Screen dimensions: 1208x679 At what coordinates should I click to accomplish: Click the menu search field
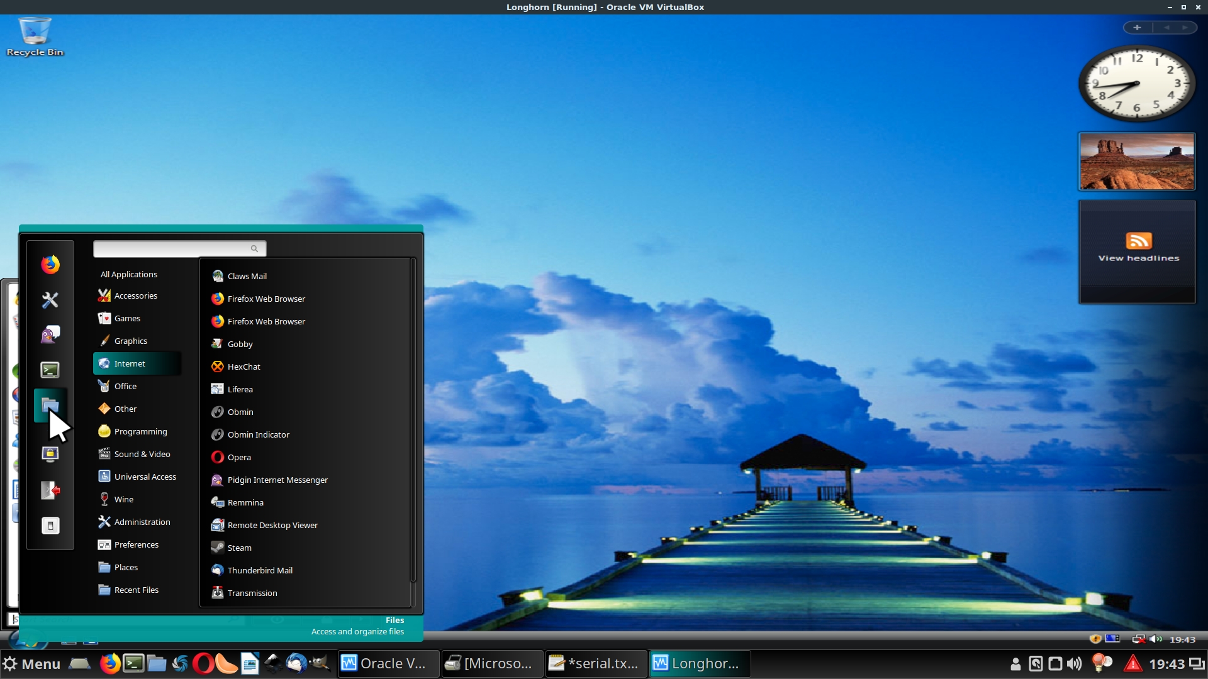tap(173, 249)
